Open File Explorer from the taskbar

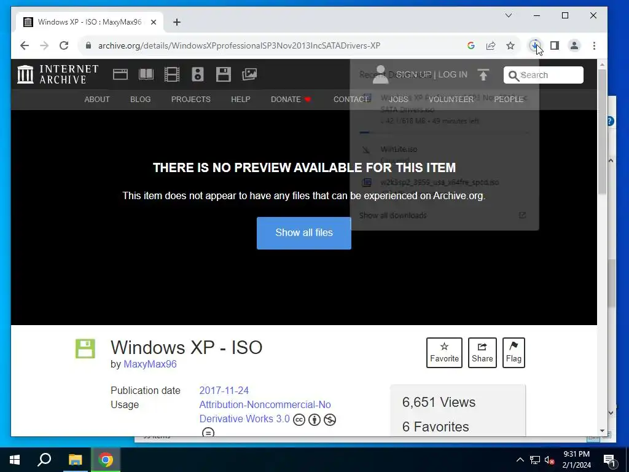point(75,460)
